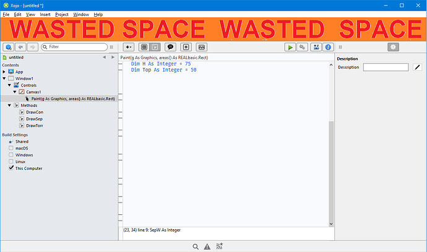427x252 pixels.
Task: Select the DrawSep method
Action: pyautogui.click(x=34, y=119)
